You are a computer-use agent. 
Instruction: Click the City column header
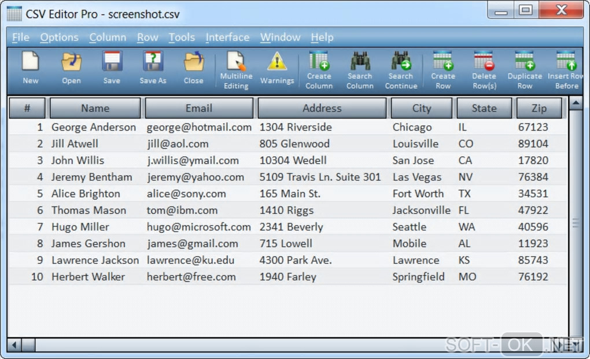click(422, 108)
